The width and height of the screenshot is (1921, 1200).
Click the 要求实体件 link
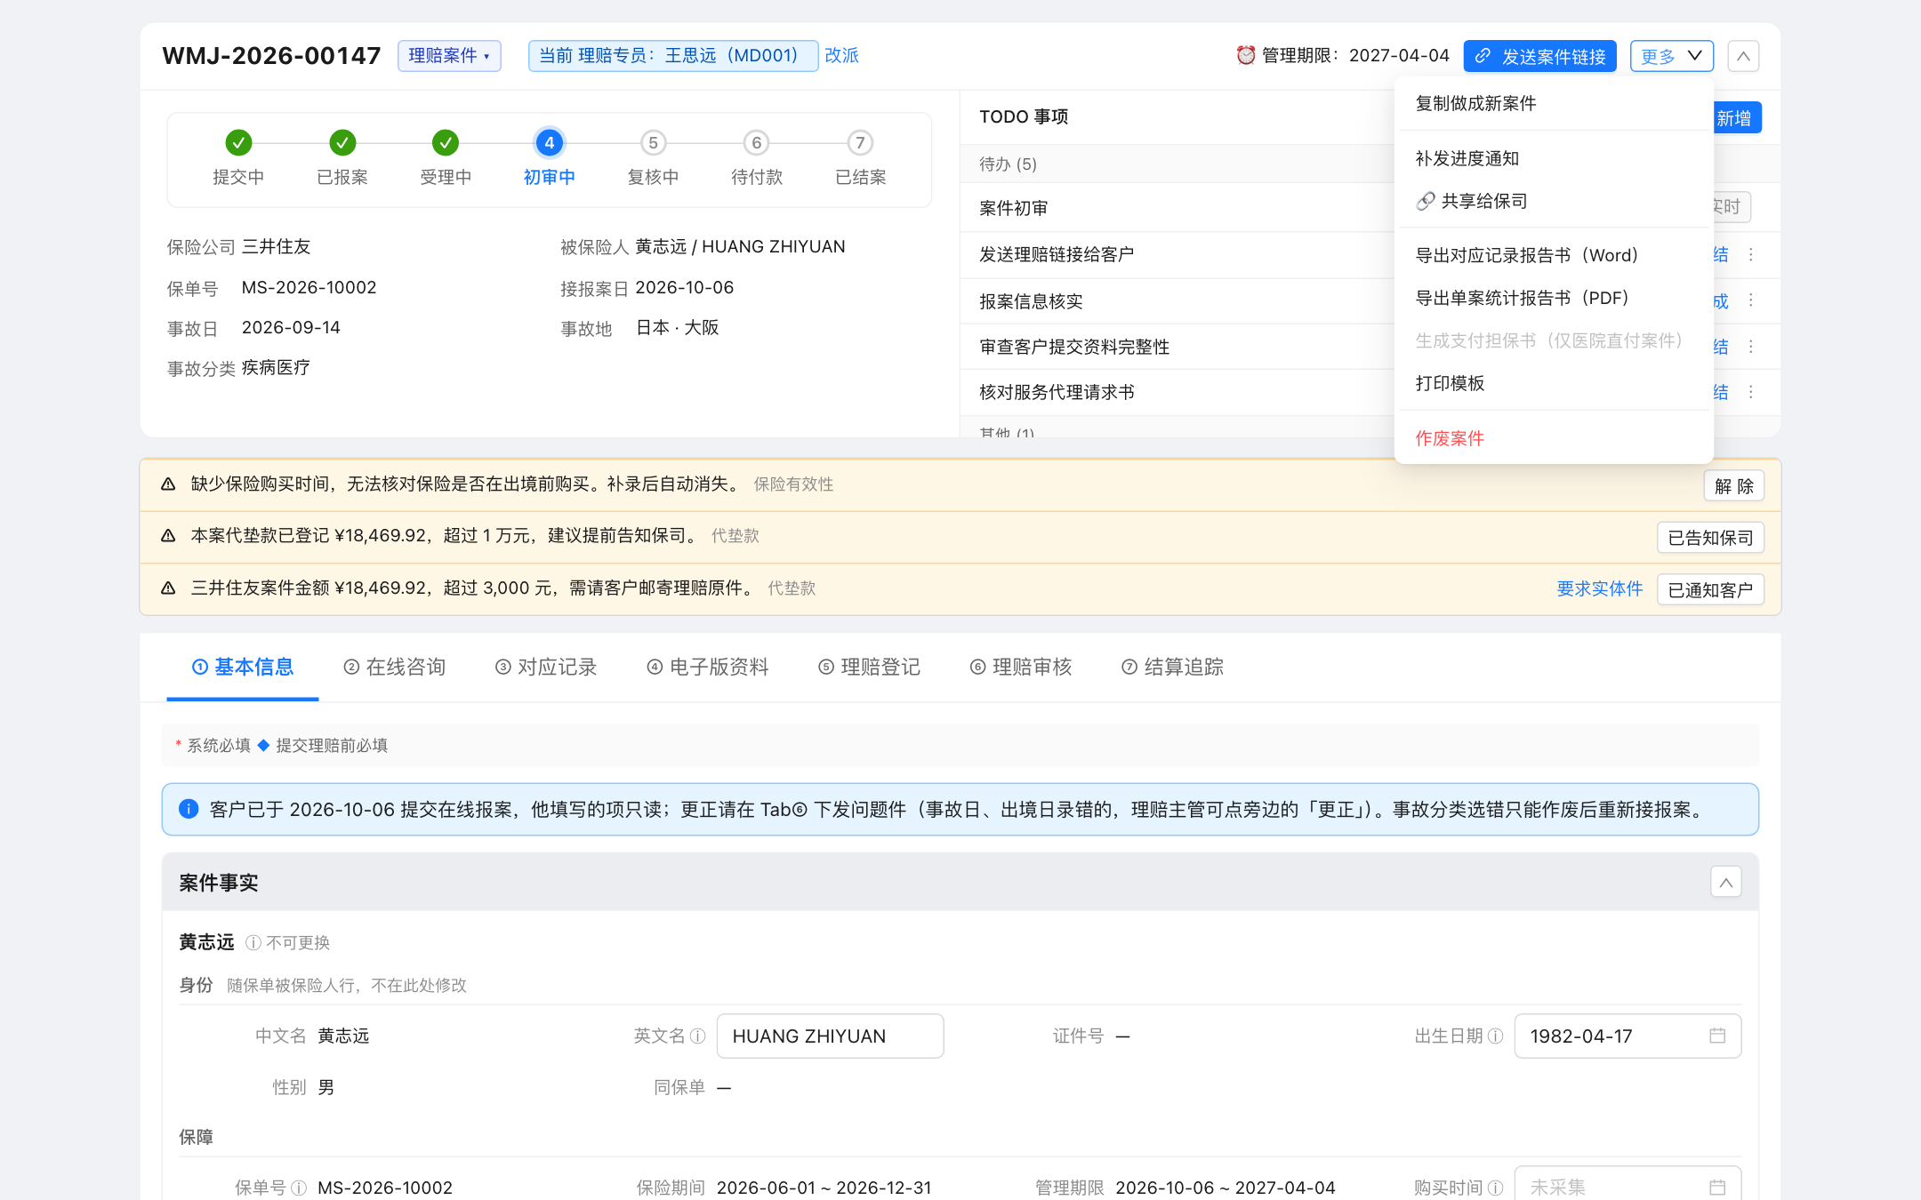(1599, 588)
